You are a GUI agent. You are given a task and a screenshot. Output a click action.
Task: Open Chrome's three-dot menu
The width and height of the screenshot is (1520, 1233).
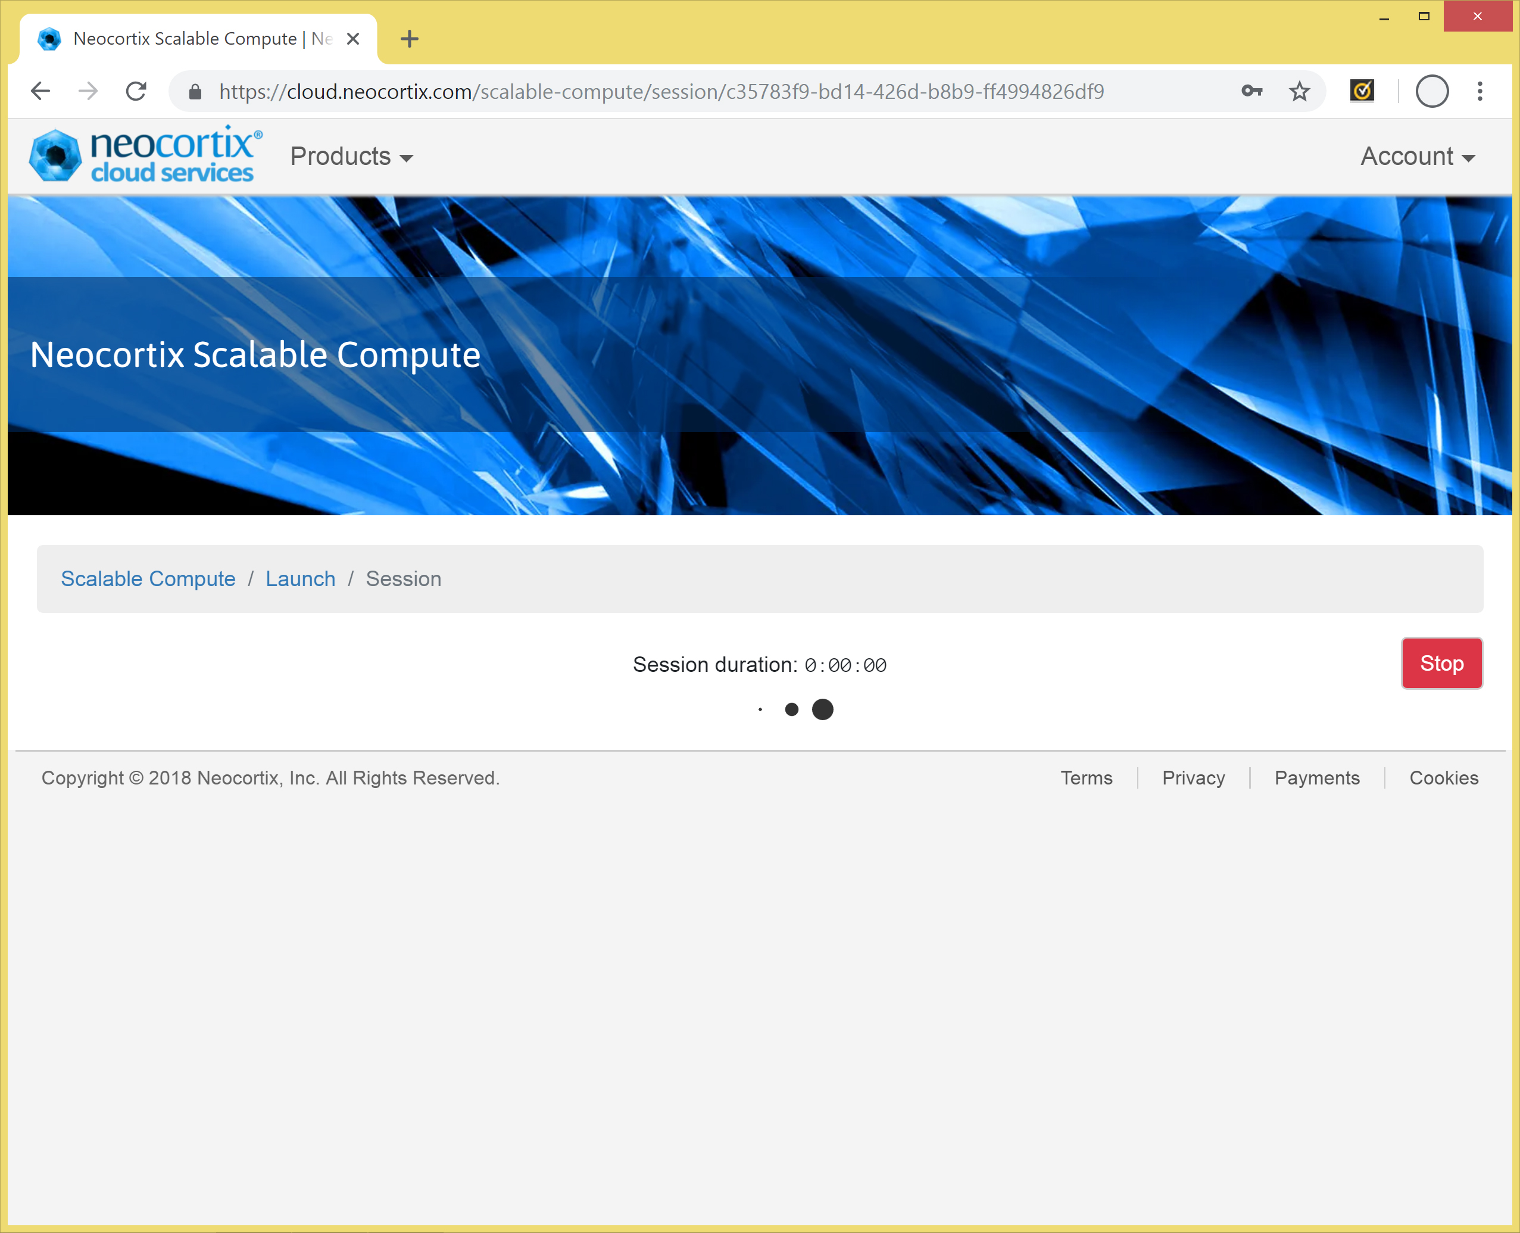click(x=1480, y=91)
